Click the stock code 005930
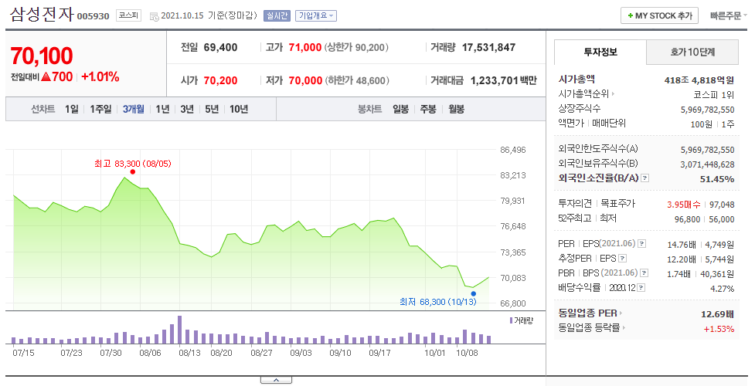This screenshot has height=386, width=755. 94,16
